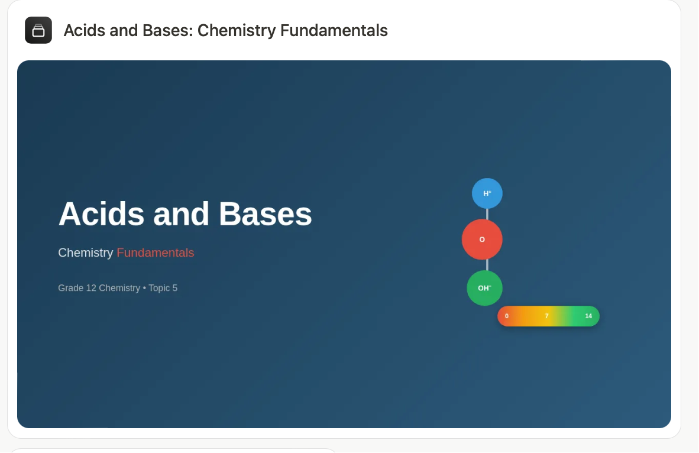
Task: Click the pH gradient scale bar
Action: [548, 316]
